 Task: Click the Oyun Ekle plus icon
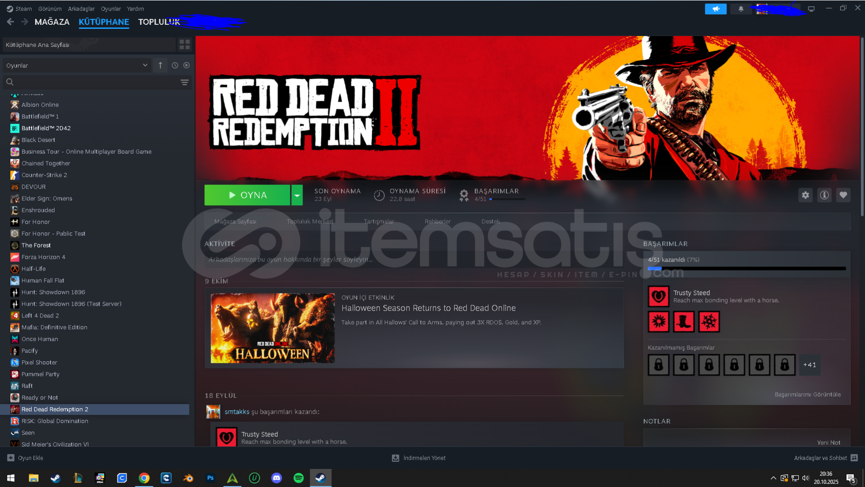[11, 458]
